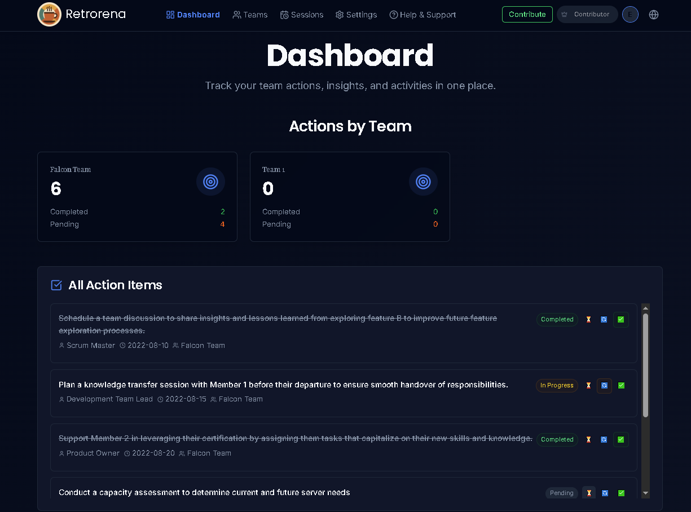Click Falcon Team pending count 4
This screenshot has width=691, height=512.
[222, 224]
